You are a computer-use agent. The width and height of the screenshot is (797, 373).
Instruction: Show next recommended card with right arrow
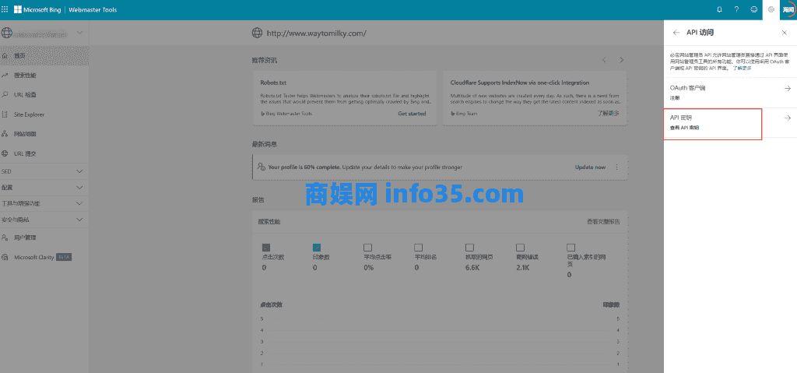click(621, 60)
